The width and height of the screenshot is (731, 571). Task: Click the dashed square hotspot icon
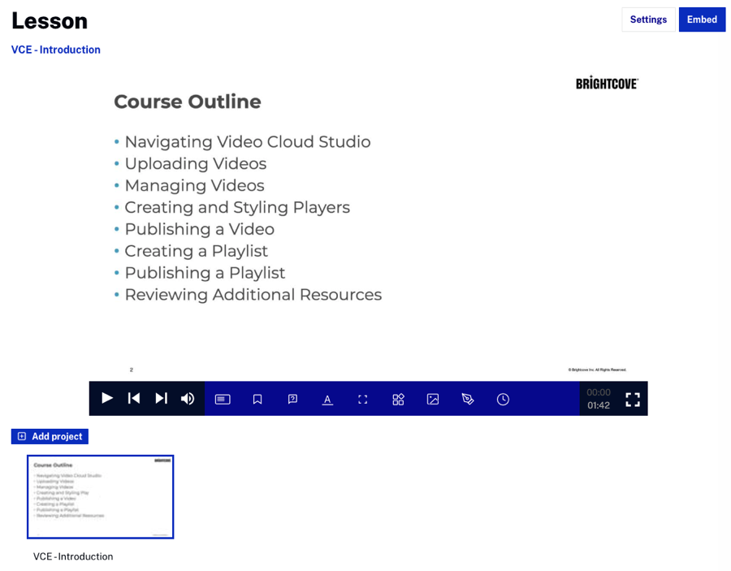point(362,400)
